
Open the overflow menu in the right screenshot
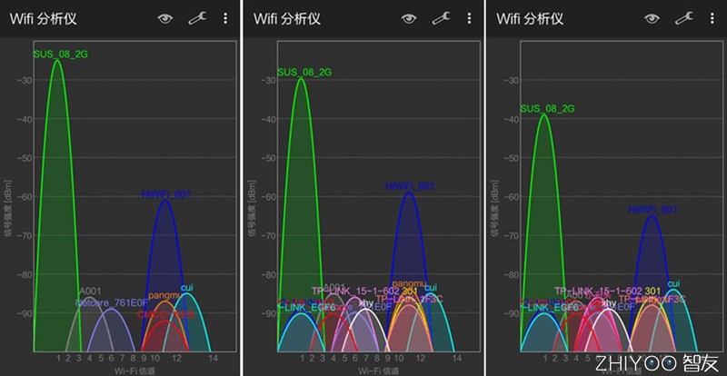(712, 18)
